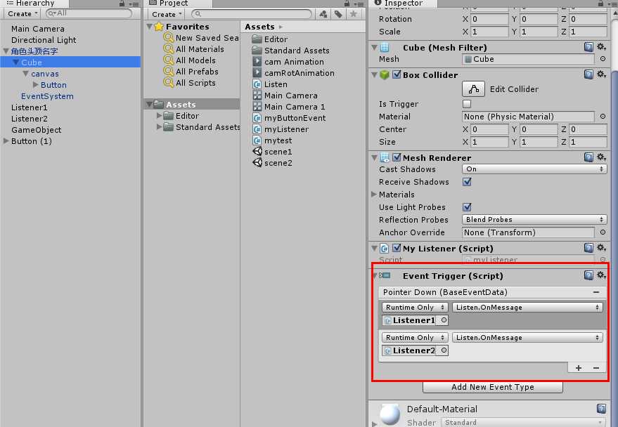The height and width of the screenshot is (427, 618).
Task: Toggle the Use Light Probes checkbox
Action: pyautogui.click(x=467, y=207)
